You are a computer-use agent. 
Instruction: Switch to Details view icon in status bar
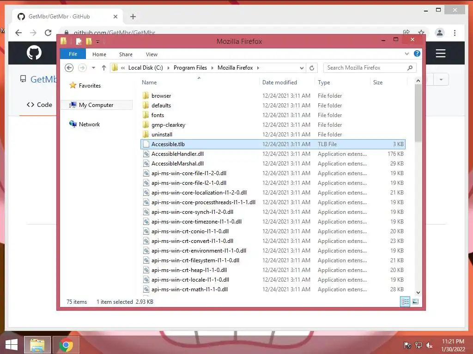click(x=405, y=301)
